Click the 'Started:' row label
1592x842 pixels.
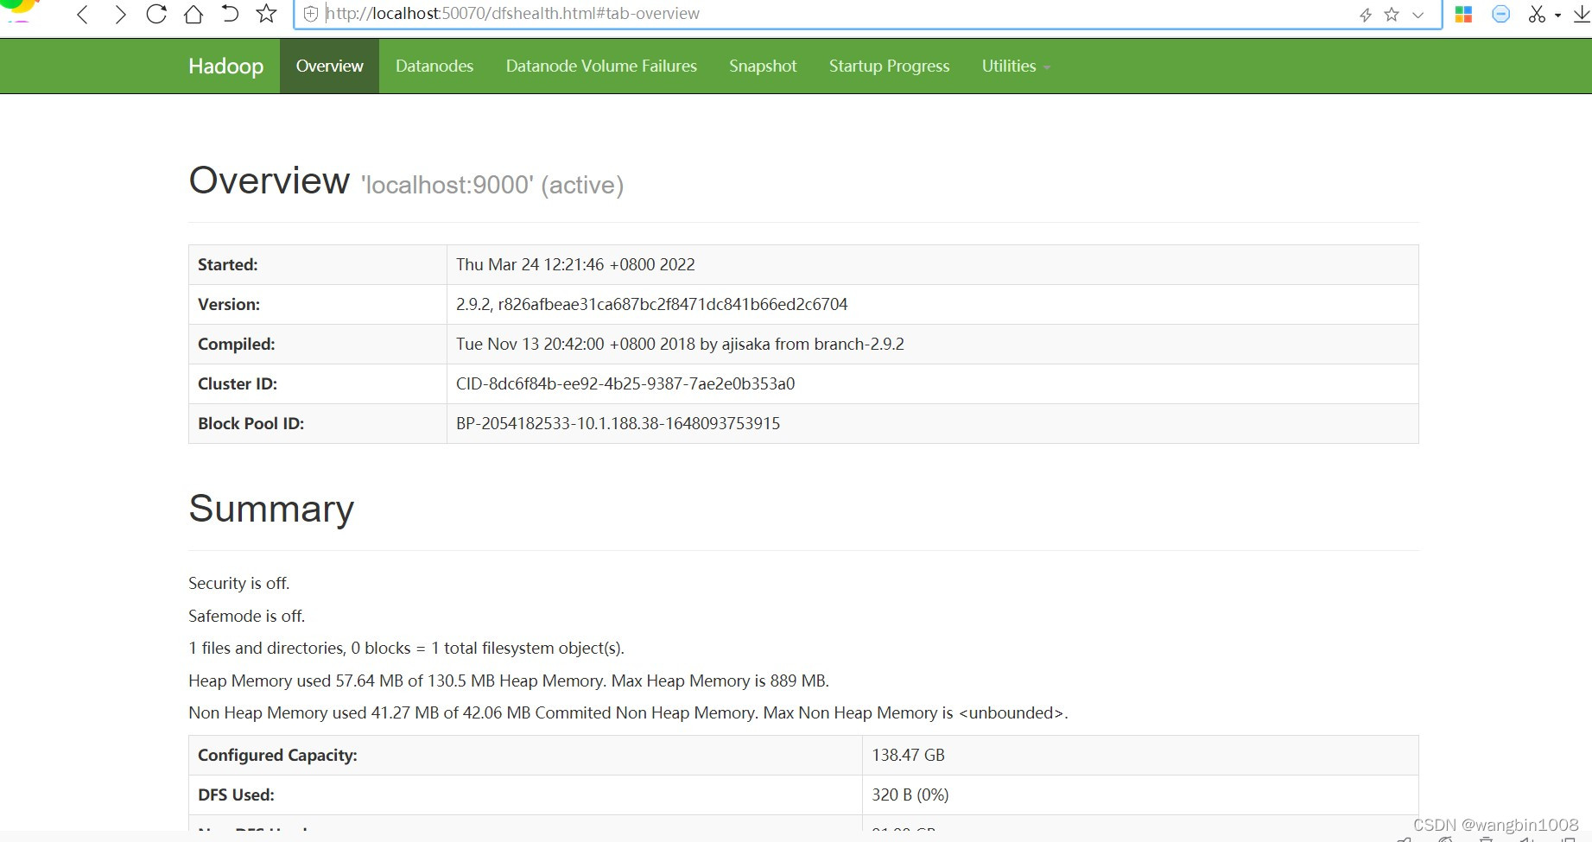point(228,265)
